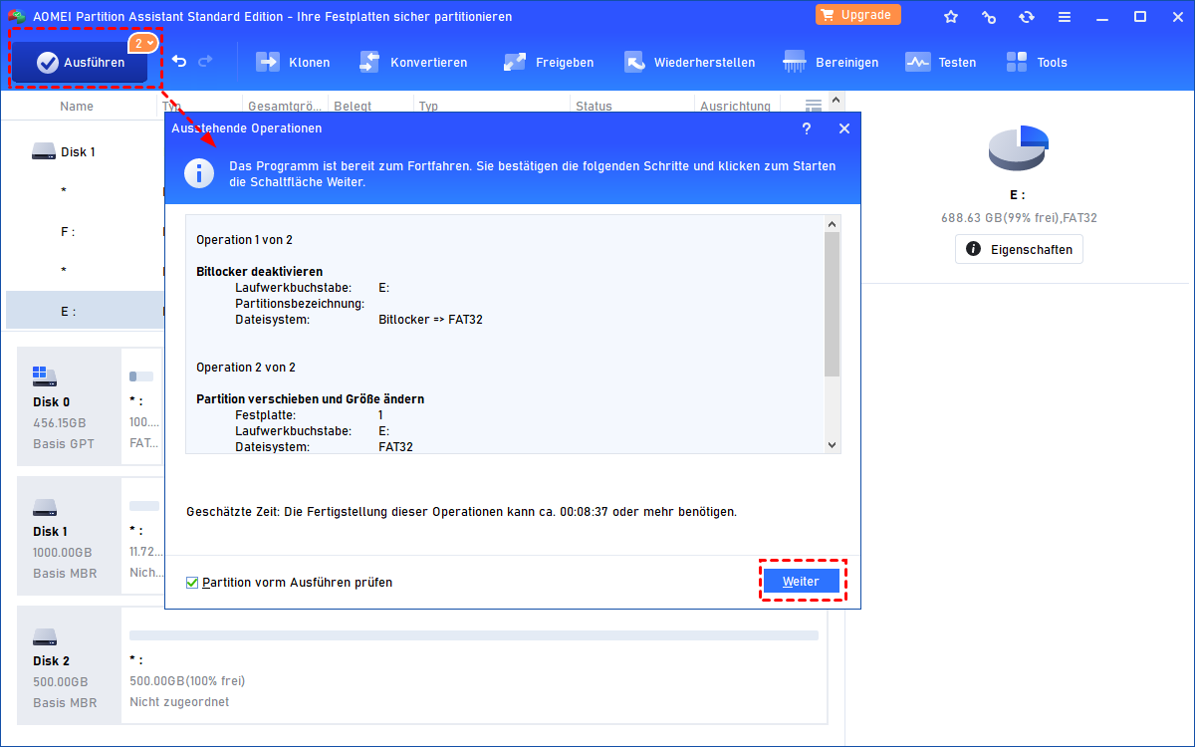This screenshot has height=747, width=1195.
Task: Click the Disk 1 icon in the tree
Action: click(44, 151)
